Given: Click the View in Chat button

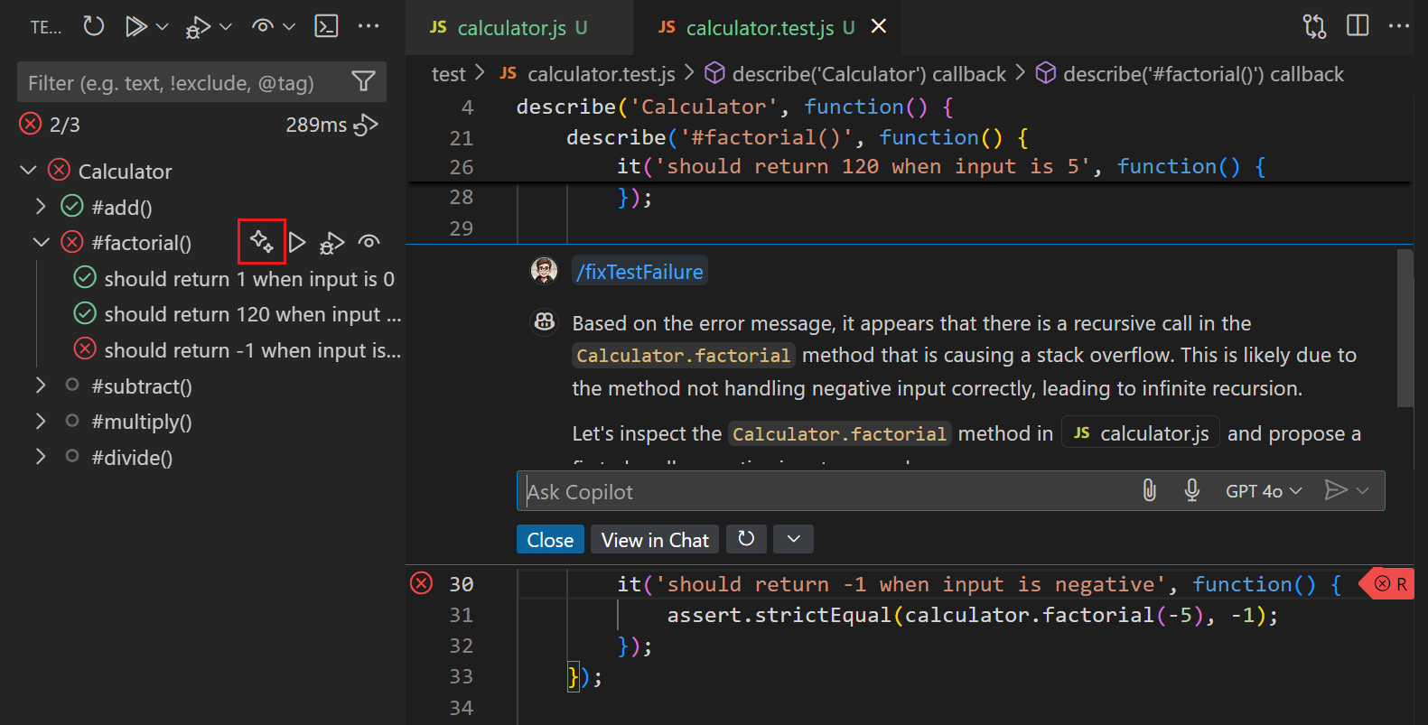Looking at the screenshot, I should click(655, 540).
